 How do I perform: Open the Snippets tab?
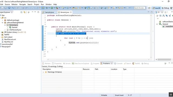point(95,64)
